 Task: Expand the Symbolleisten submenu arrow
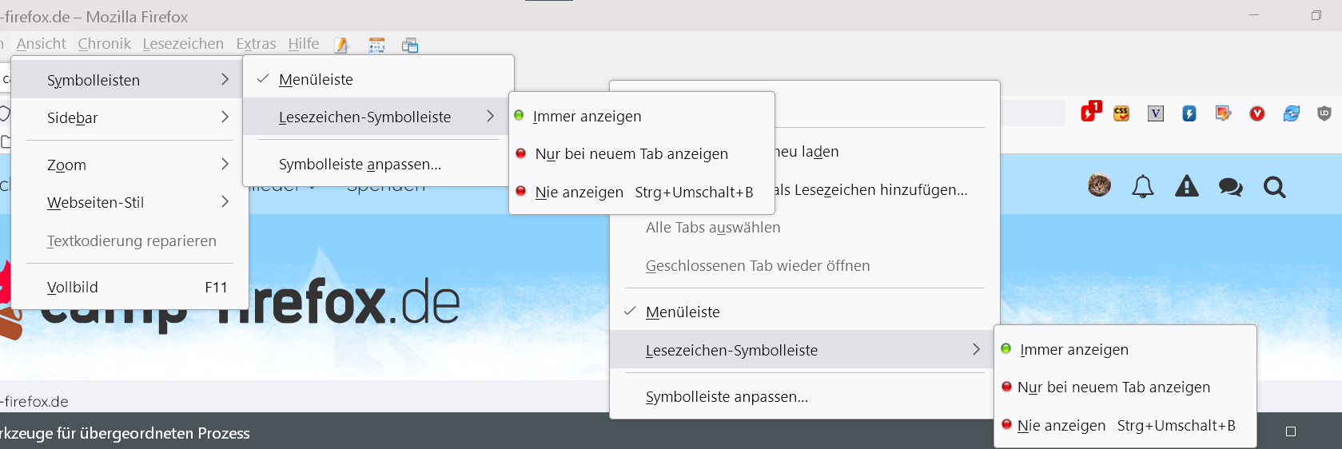point(225,79)
